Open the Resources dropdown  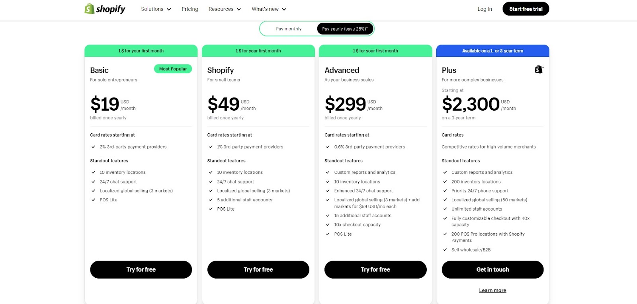click(225, 9)
